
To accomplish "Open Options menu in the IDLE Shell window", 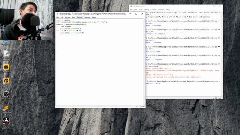I will [x=153, y=10].
